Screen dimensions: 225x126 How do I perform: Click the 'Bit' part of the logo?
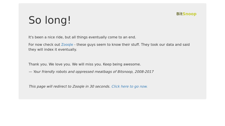pos(179,14)
